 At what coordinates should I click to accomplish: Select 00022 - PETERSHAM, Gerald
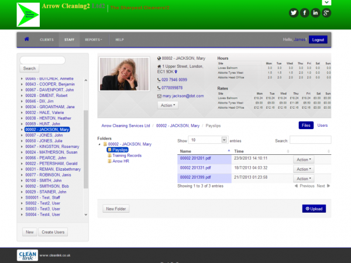click(51, 164)
